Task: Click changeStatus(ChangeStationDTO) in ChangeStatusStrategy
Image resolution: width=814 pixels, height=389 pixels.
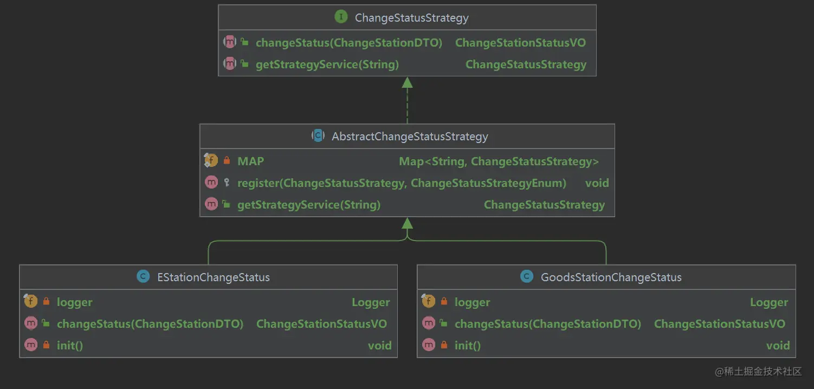Action: (x=349, y=43)
